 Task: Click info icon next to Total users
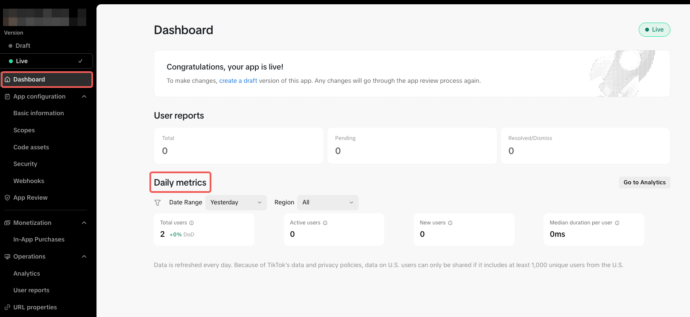pos(191,223)
